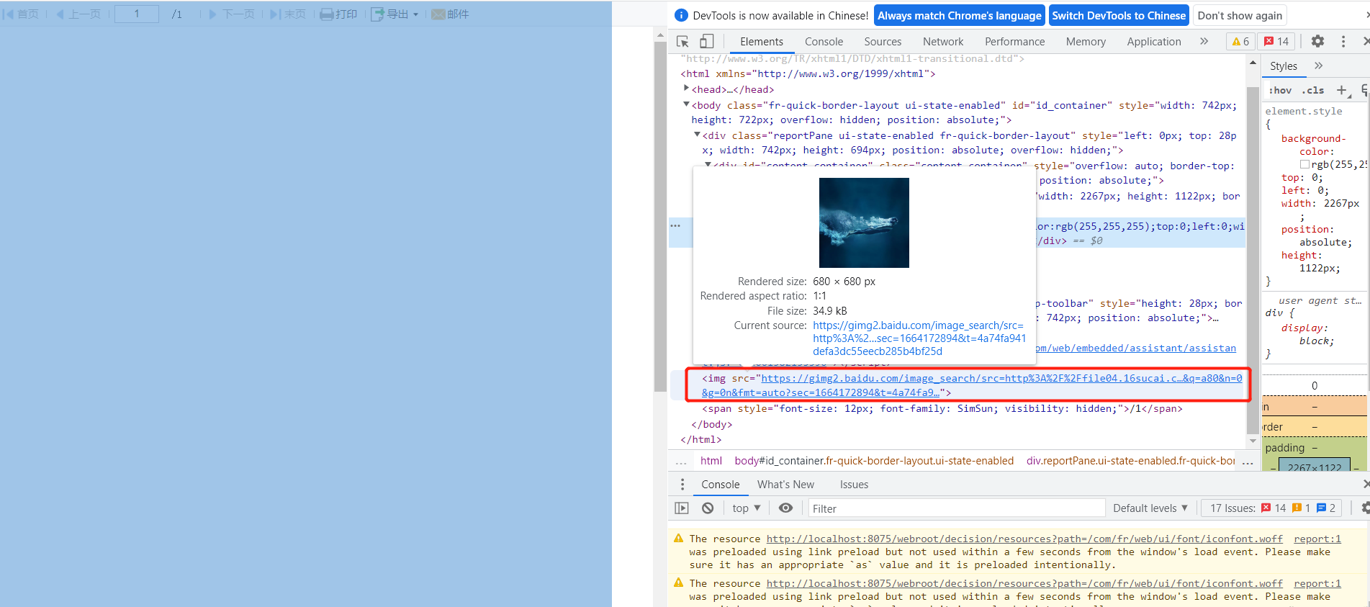
Task: Add new style rule plus icon
Action: pyautogui.click(x=1342, y=90)
